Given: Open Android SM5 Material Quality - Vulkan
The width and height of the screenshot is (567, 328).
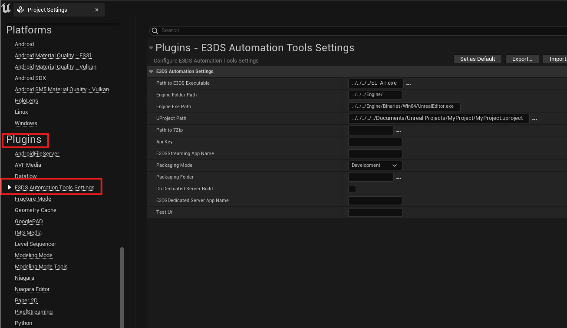Looking at the screenshot, I should pyautogui.click(x=62, y=89).
